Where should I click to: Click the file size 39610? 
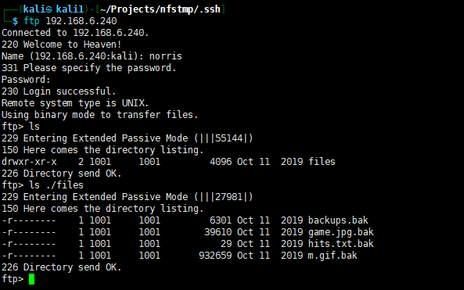coord(218,232)
